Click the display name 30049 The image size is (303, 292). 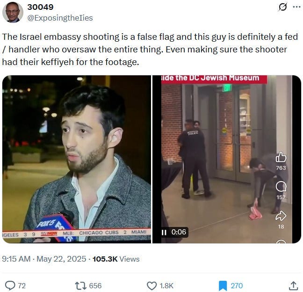[40, 7]
